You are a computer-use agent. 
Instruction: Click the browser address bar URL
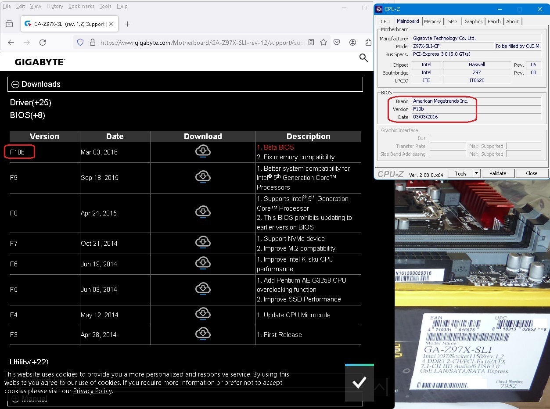tap(201, 43)
